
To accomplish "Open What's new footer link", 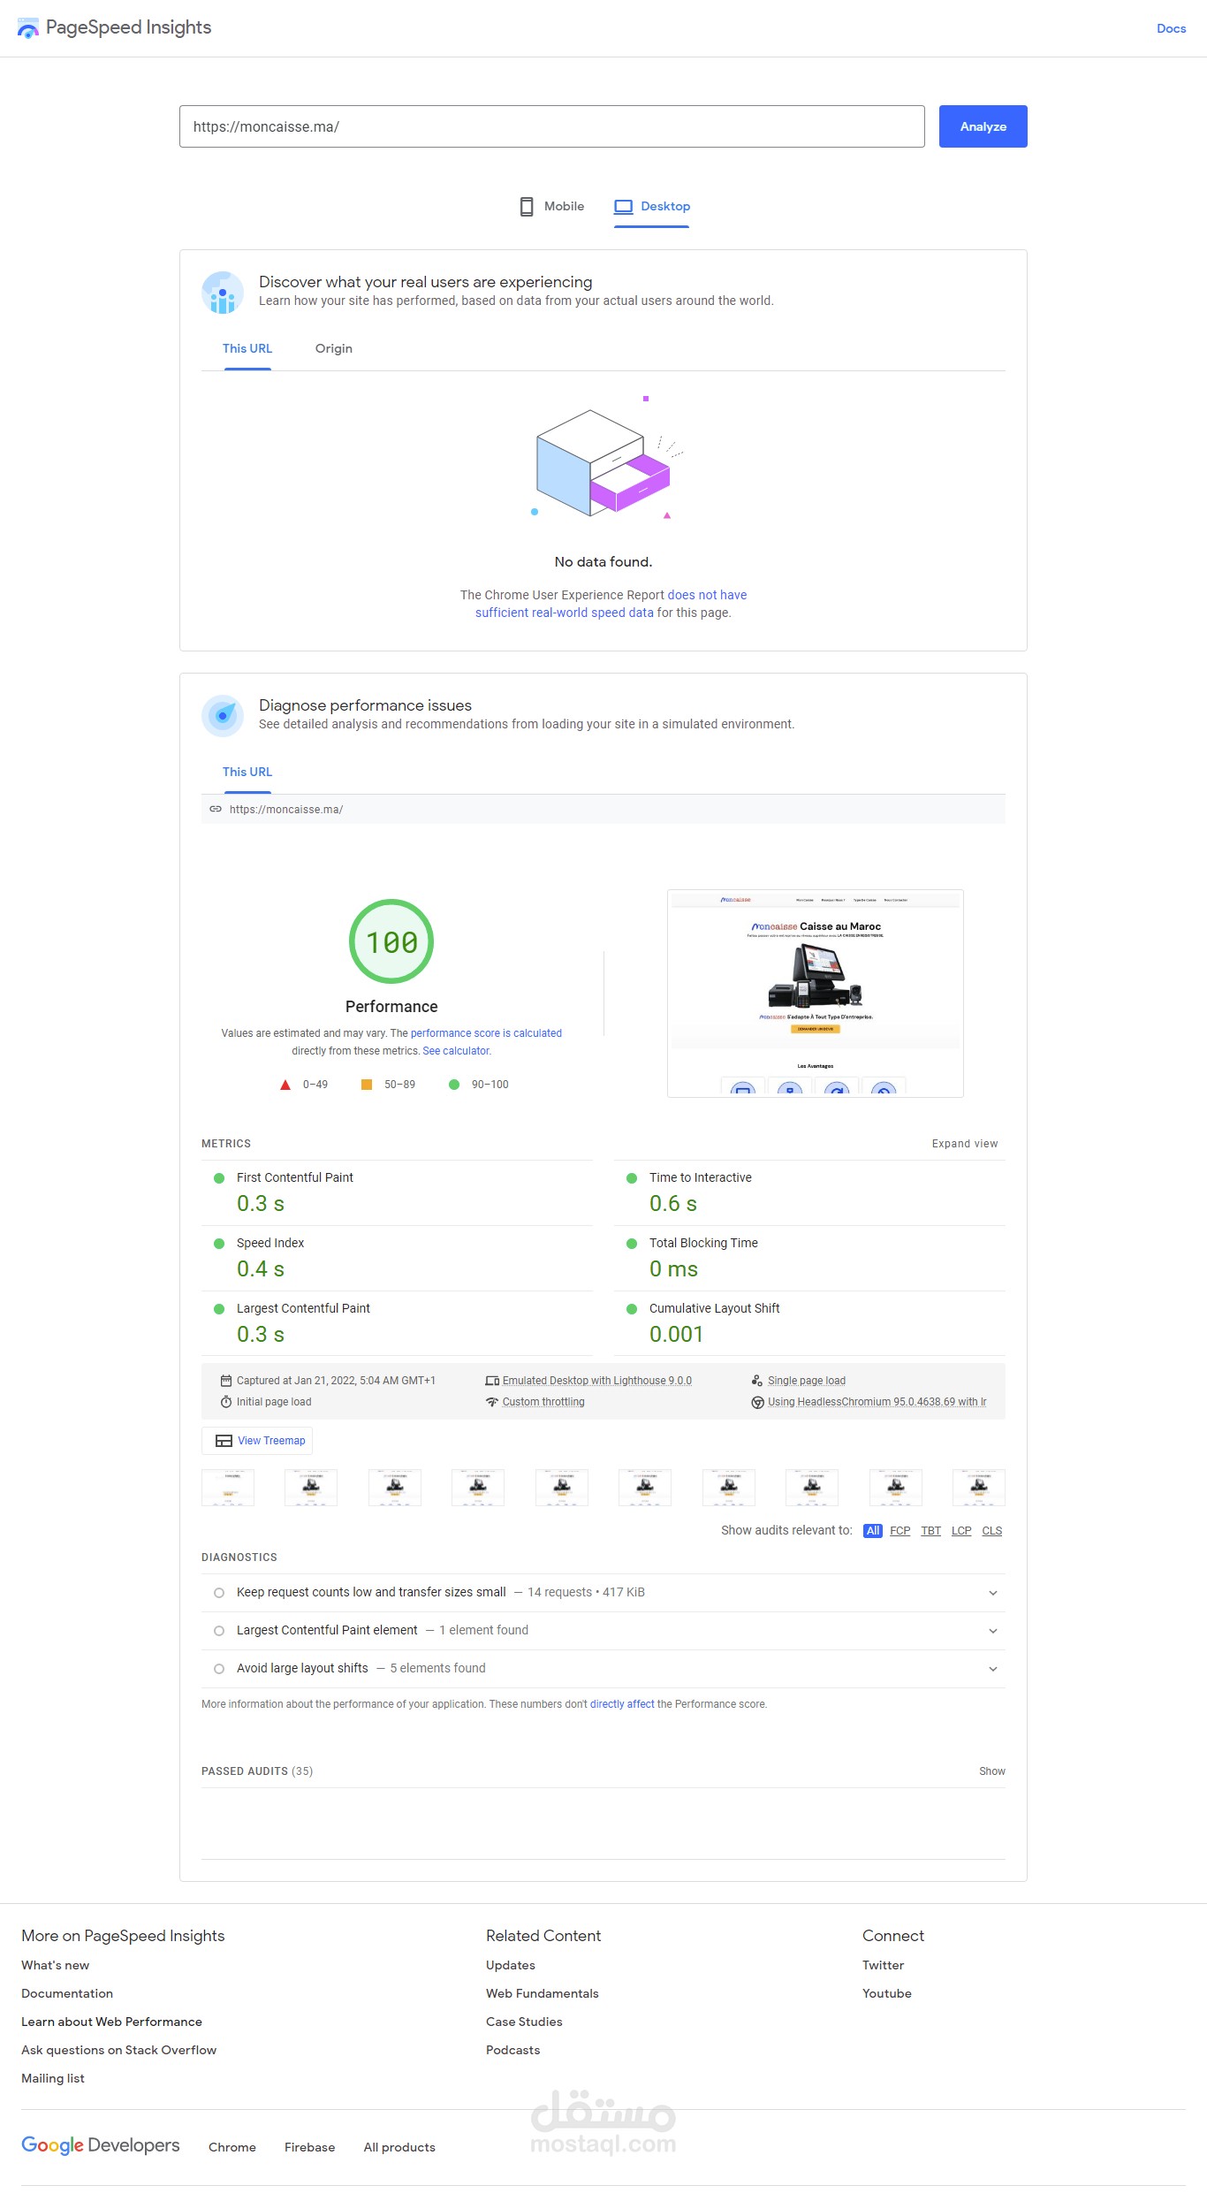I will (55, 1965).
